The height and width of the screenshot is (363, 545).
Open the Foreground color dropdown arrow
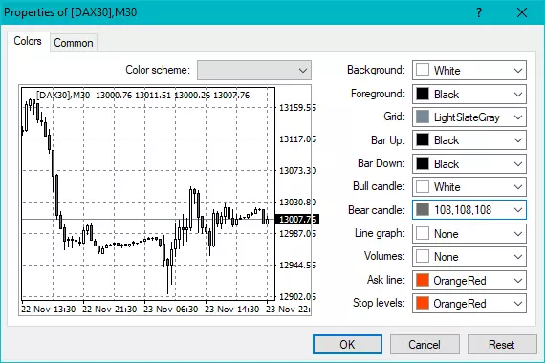518,95
